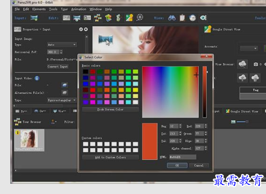Image resolution: width=266 pixels, height=194 pixels.
Task: Click the eye View toolbar icon
Action: click(x=203, y=18)
